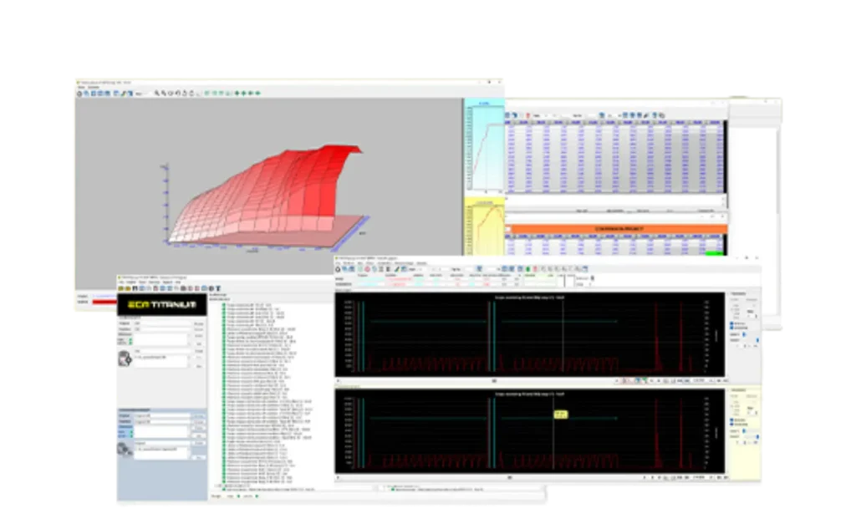Click the first magnifier zoom icon in 3D graph toolbar
This screenshot has height=524, width=856.
tap(156, 93)
